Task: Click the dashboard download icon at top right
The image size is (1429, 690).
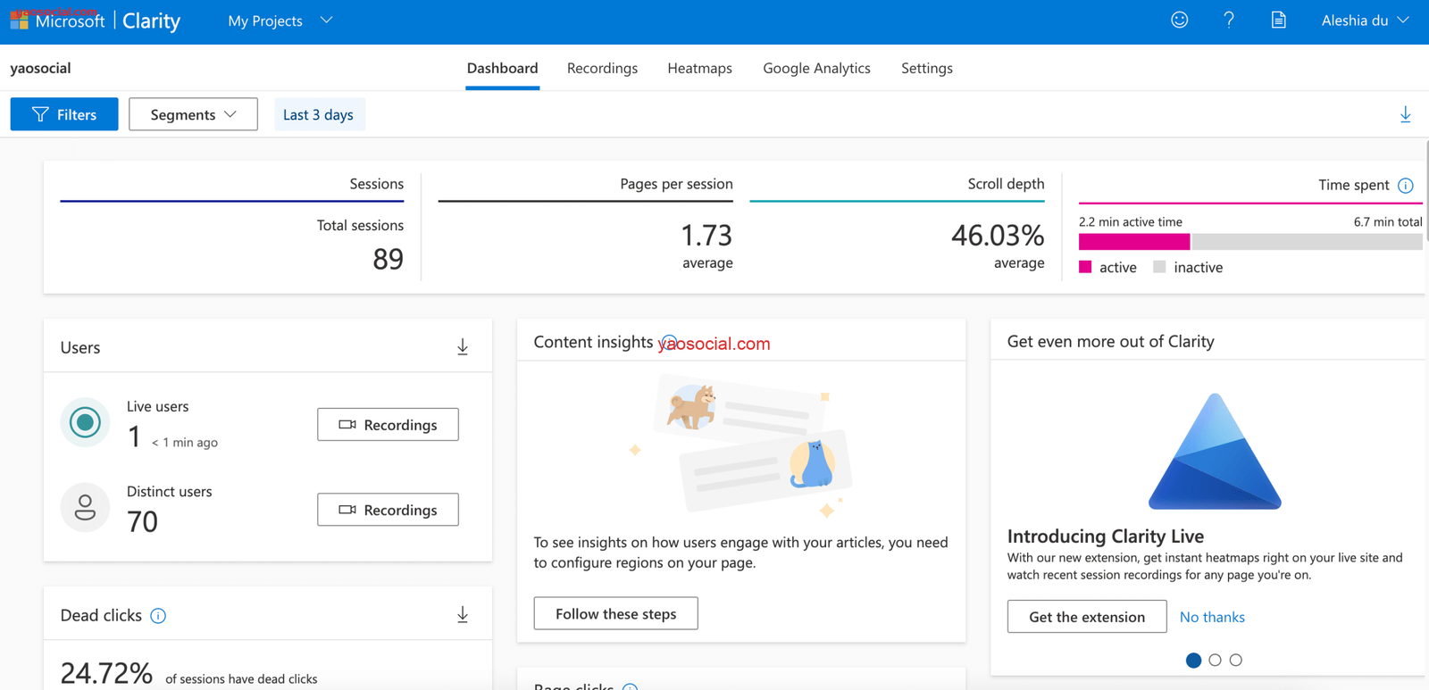Action: [1405, 114]
